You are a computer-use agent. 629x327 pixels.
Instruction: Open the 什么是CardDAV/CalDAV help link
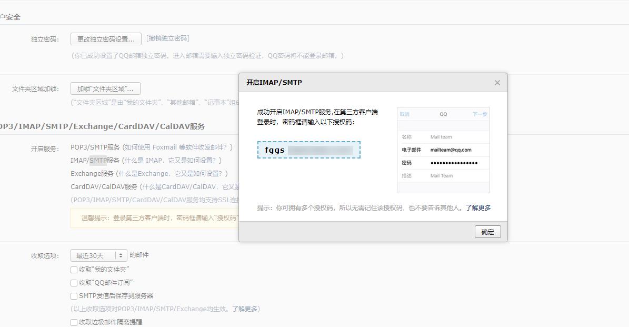[x=191, y=187]
